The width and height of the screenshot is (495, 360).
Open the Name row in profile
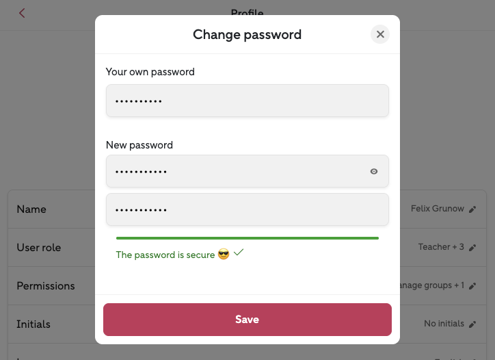[31, 209]
